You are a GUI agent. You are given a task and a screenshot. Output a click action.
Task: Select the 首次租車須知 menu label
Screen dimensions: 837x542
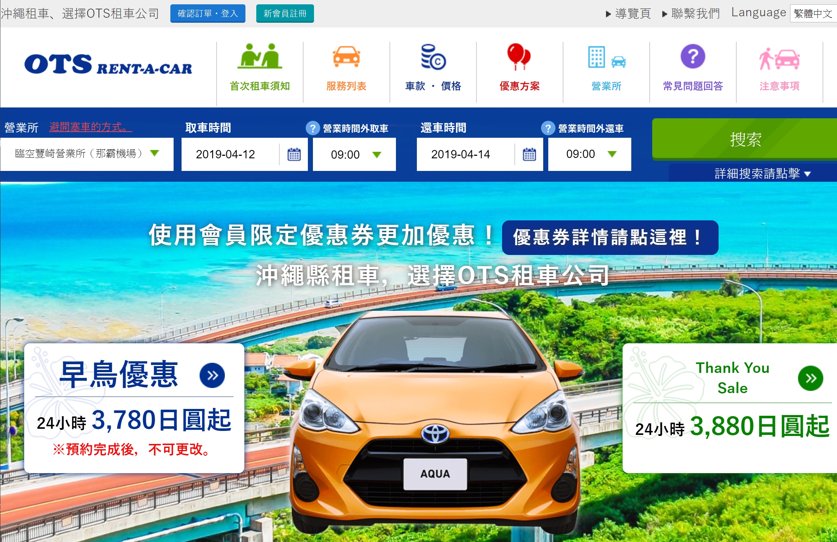pos(260,86)
